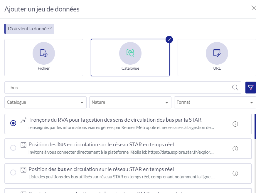
Task: Click title 'Tronçons du RVA pour la gestion'
Action: click(115, 120)
